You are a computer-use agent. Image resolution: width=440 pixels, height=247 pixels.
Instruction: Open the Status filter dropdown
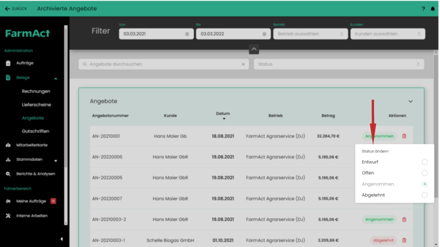[x=339, y=64]
